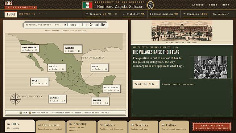Click the Consolidation arch icon

tap(152, 14)
